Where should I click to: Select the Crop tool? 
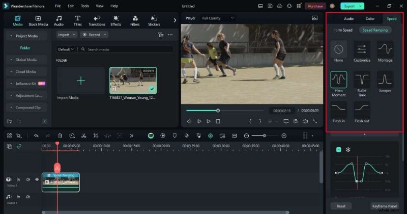point(96,136)
